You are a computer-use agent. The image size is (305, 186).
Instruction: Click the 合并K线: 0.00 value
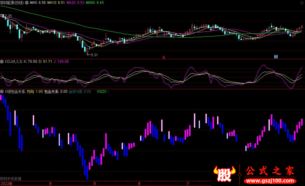[80, 91]
